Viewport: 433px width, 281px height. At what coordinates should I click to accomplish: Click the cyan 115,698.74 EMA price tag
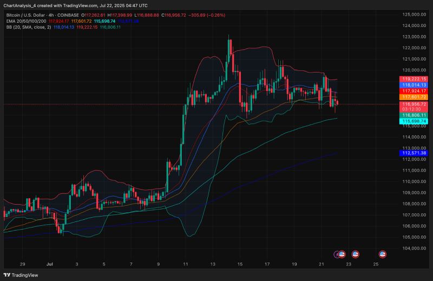coord(415,121)
